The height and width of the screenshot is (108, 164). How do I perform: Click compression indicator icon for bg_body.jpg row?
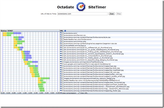click(61, 68)
